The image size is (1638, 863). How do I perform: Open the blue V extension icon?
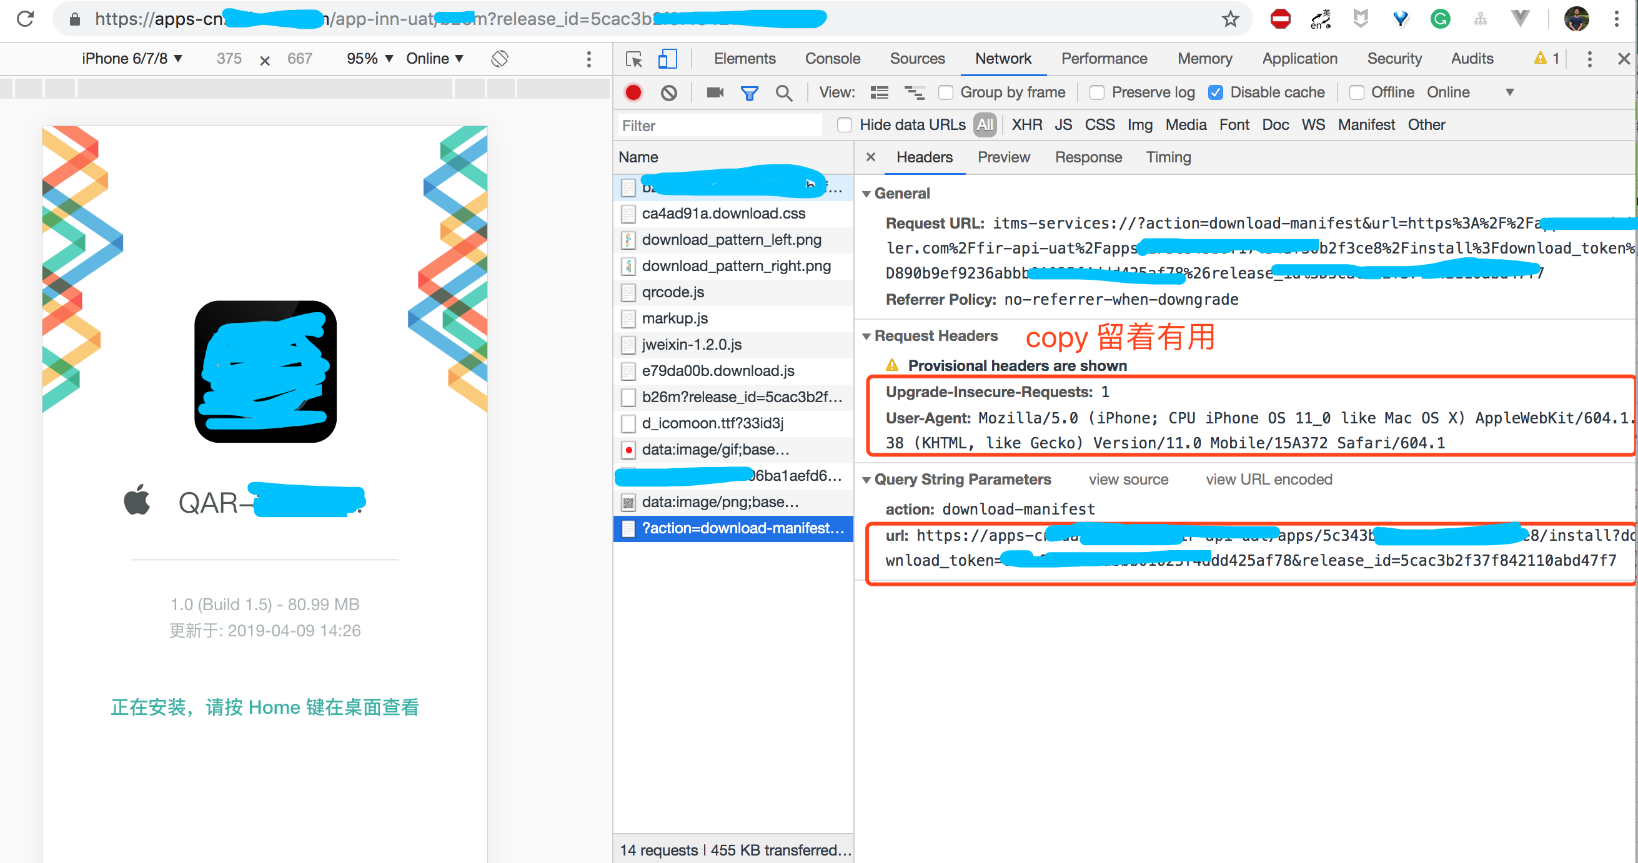pos(1400,19)
